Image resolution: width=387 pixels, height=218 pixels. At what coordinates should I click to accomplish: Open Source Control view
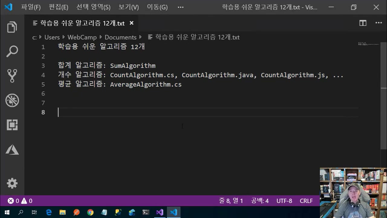pyautogui.click(x=12, y=76)
